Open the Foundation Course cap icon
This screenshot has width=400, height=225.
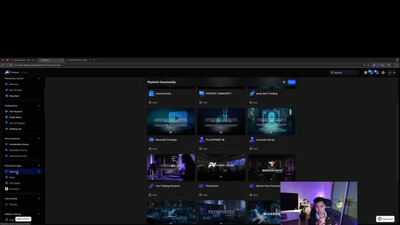(x=7, y=150)
